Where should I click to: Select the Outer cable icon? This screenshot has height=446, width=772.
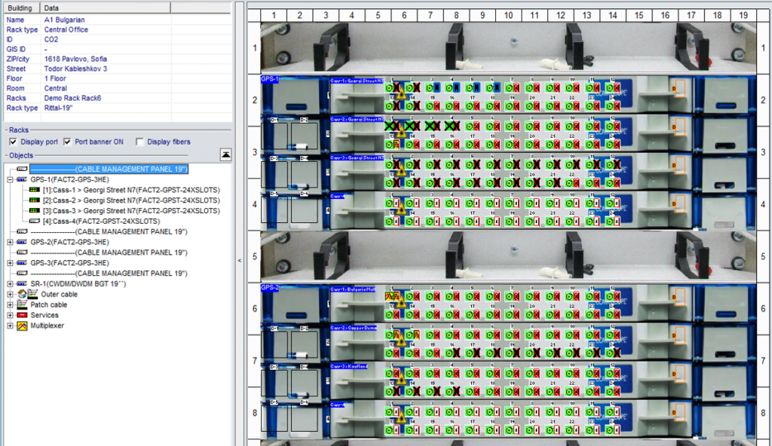click(22, 294)
